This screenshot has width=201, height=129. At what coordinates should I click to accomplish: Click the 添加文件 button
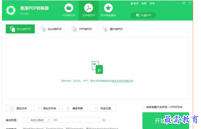click(x=19, y=108)
